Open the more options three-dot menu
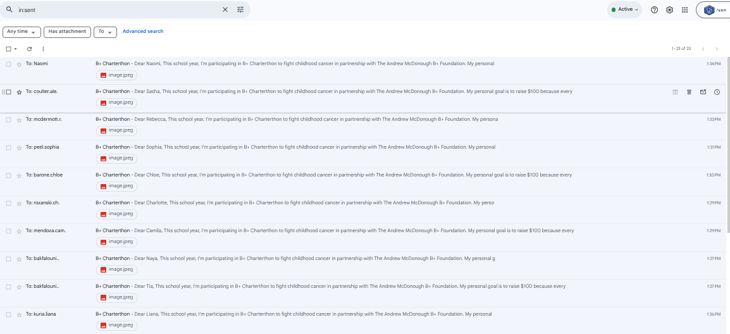730x334 pixels. pyautogui.click(x=43, y=49)
